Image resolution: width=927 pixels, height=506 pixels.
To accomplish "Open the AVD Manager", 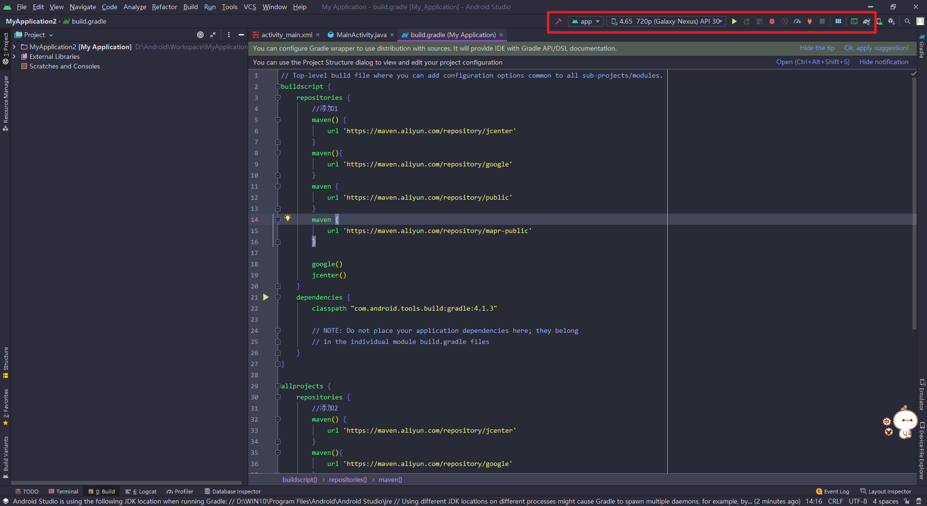I will (880, 21).
